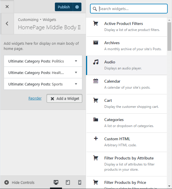Click the Archives box icon
Viewport: 172px width, 189px height.
coord(96,43)
